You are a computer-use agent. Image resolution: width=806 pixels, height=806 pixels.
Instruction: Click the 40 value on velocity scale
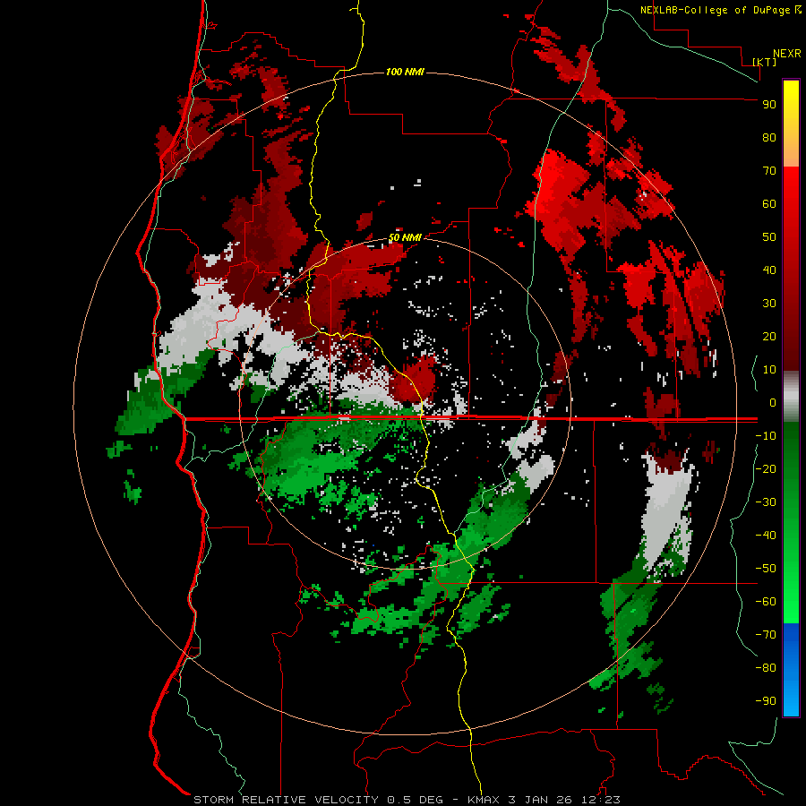pyautogui.click(x=769, y=270)
